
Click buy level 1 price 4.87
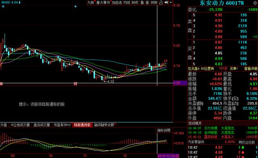coord(218,42)
